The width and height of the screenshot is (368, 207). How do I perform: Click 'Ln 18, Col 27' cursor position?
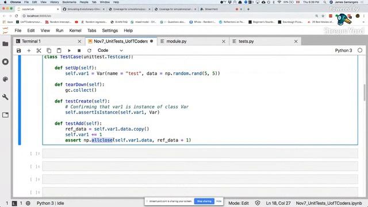click(278, 203)
